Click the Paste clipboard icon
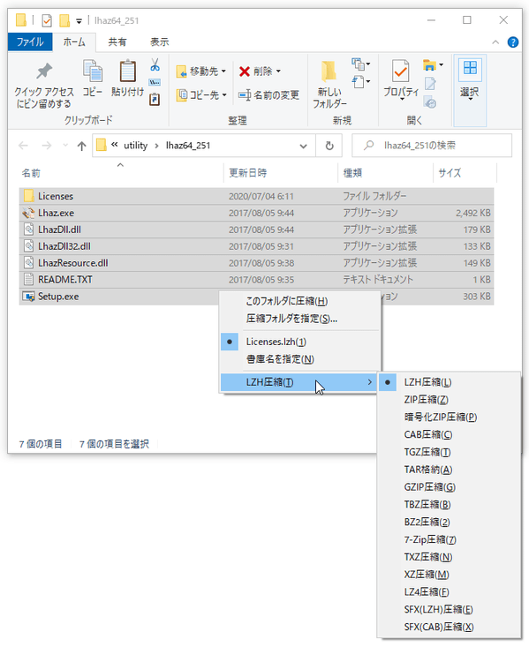 coord(127,71)
